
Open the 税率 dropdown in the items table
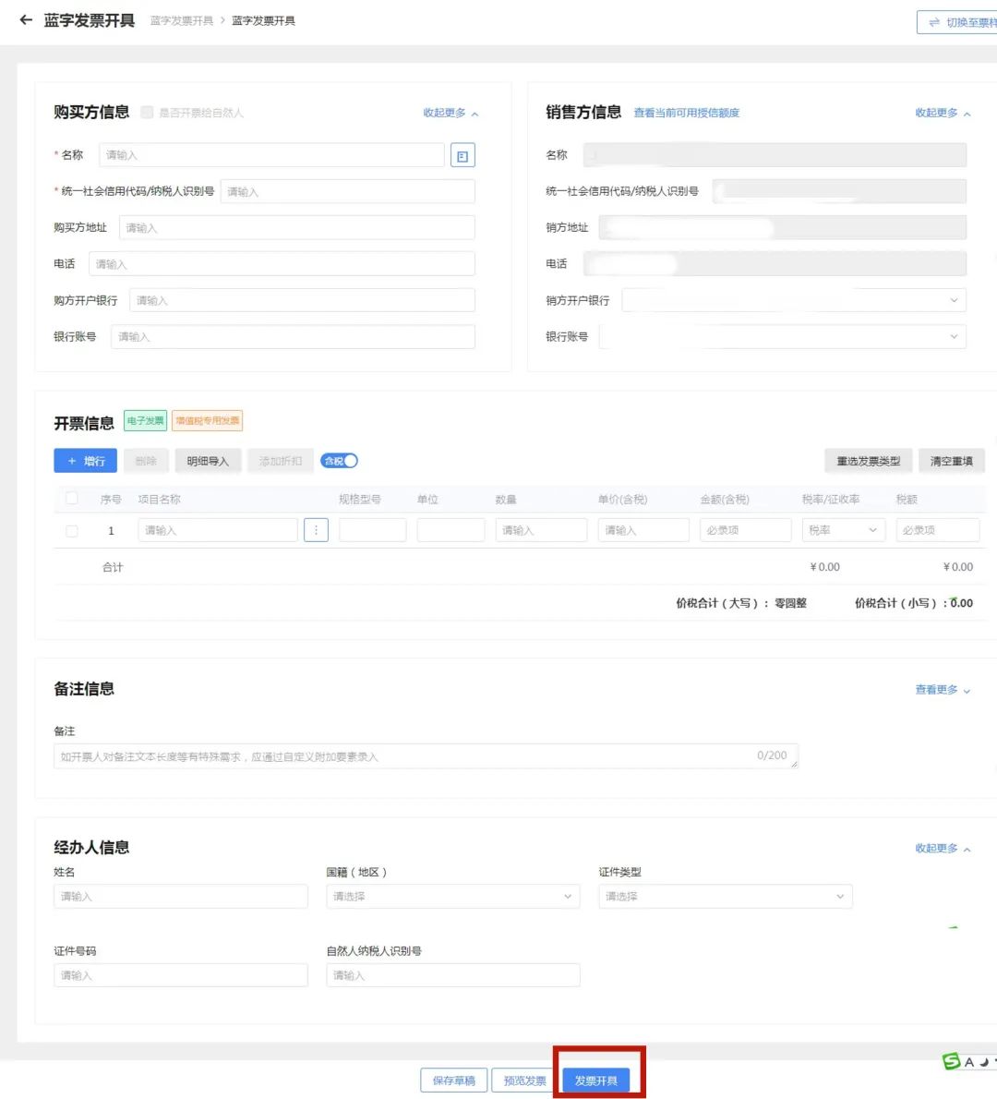tap(841, 529)
